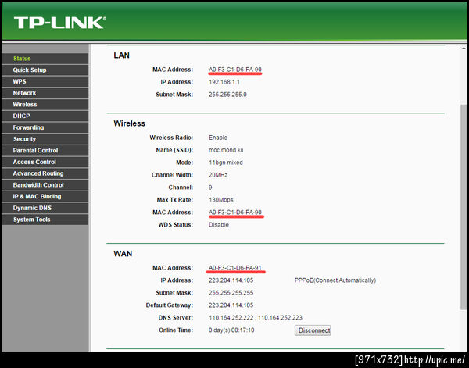Open Parental Control settings
This screenshot has width=469, height=368.
point(45,151)
